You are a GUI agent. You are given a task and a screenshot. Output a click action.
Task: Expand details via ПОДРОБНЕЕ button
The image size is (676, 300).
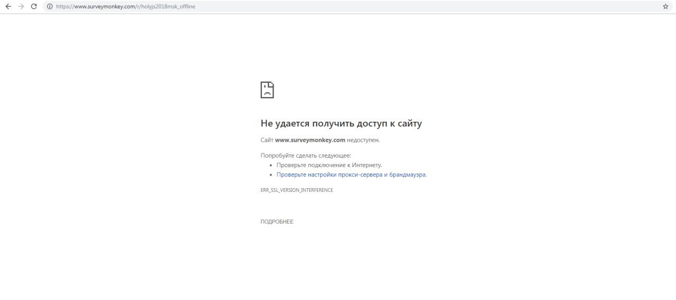[x=277, y=222]
